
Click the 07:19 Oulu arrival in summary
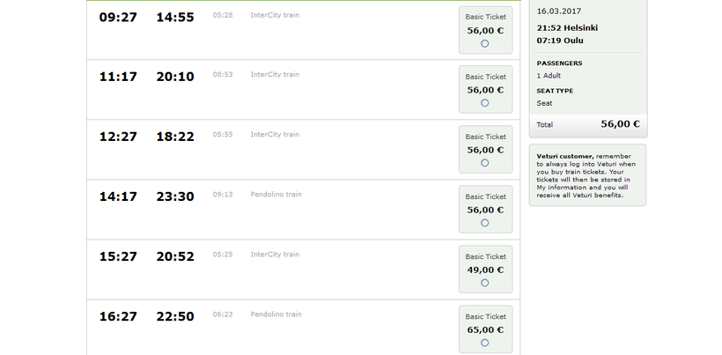point(559,41)
